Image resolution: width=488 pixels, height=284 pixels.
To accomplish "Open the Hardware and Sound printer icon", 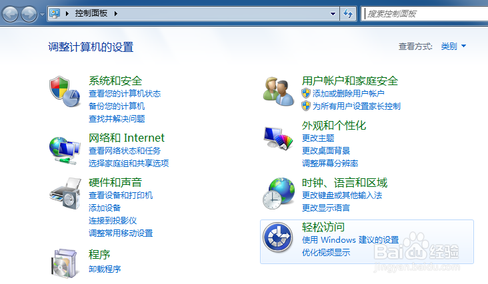I will click(65, 194).
